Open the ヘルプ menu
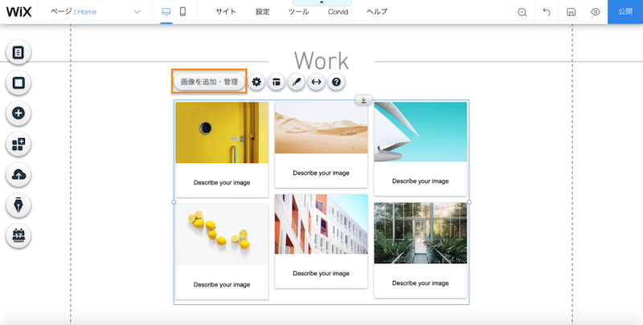The image size is (643, 325). pyautogui.click(x=377, y=12)
